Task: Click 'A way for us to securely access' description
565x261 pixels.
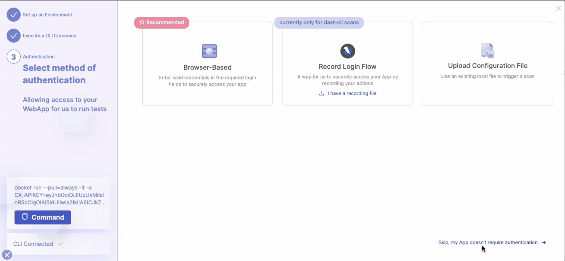Action: 347,80
